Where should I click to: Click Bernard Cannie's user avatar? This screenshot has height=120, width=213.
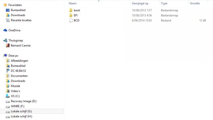[x=8, y=45]
